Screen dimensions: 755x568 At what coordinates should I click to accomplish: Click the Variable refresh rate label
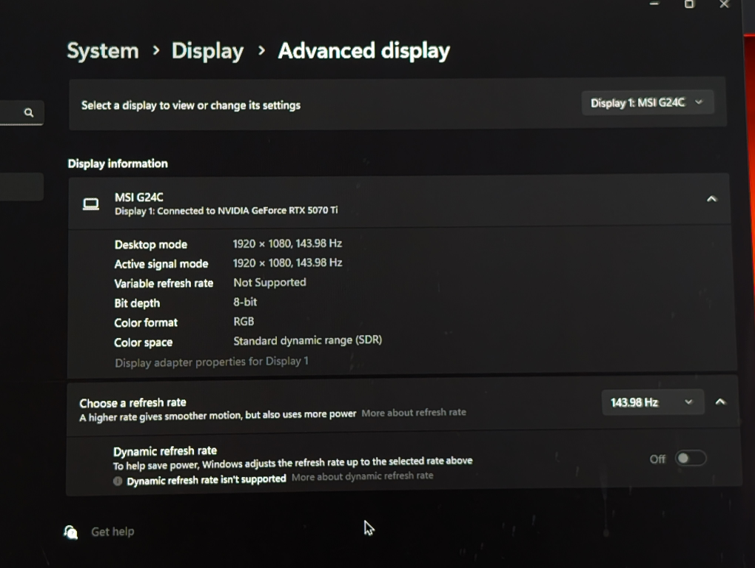point(164,283)
